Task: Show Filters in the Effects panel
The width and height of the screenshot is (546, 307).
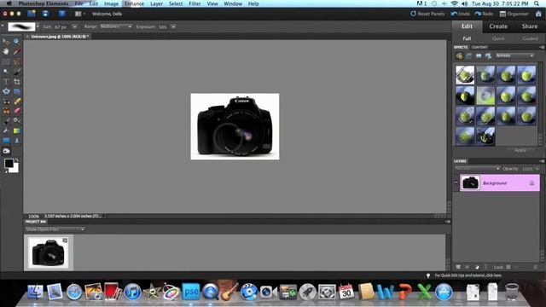Action: coord(459,56)
